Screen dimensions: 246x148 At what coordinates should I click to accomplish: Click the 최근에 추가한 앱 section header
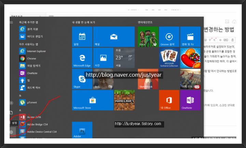pyautogui.click(x=29, y=22)
